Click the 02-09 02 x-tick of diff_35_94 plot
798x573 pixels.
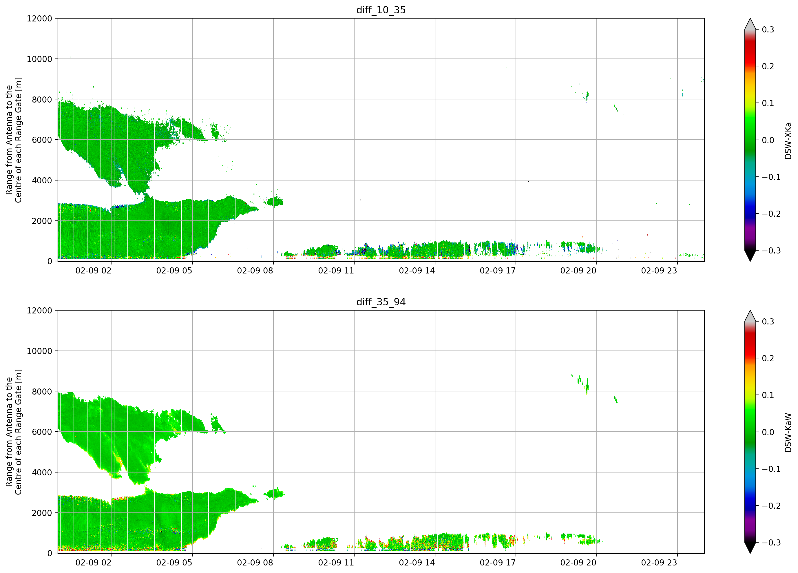pos(93,563)
